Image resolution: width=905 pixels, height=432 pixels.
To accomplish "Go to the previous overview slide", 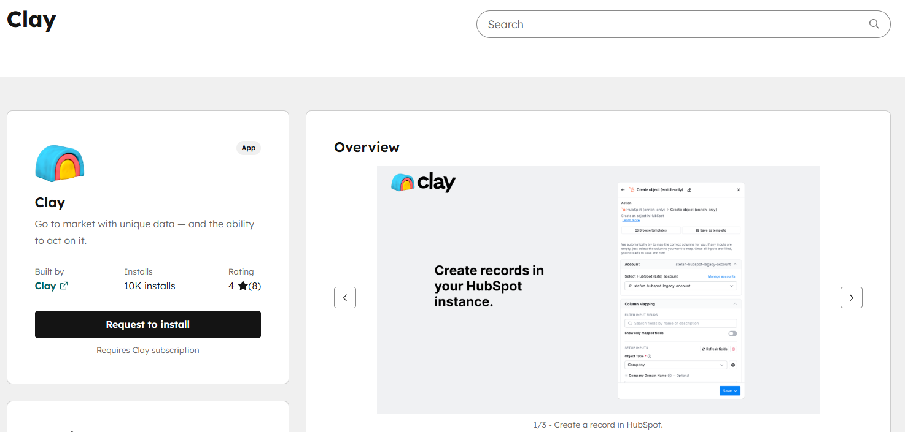I will point(345,298).
